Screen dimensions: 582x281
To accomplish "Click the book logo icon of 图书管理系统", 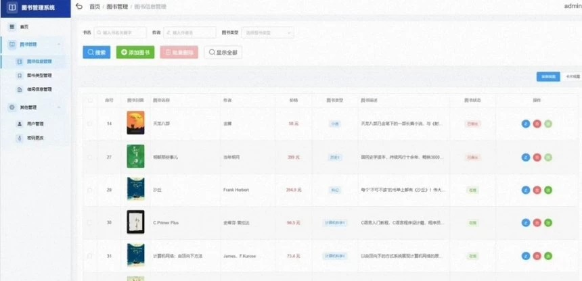I will [12, 7].
